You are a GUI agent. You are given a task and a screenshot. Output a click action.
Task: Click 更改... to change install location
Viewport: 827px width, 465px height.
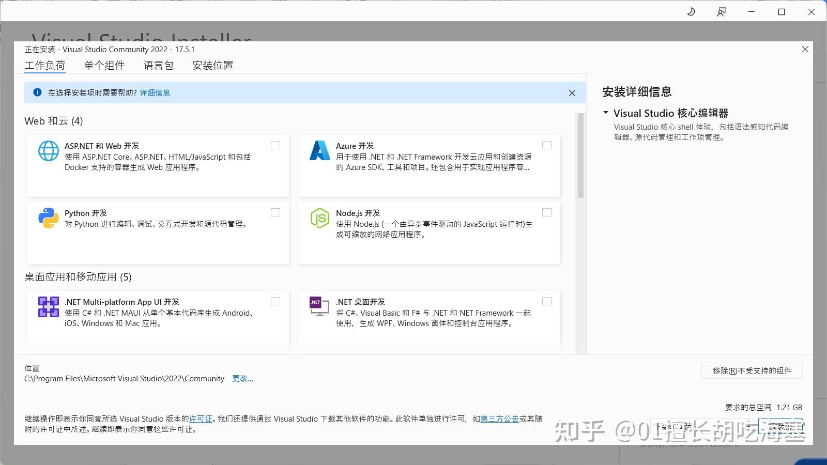point(242,379)
